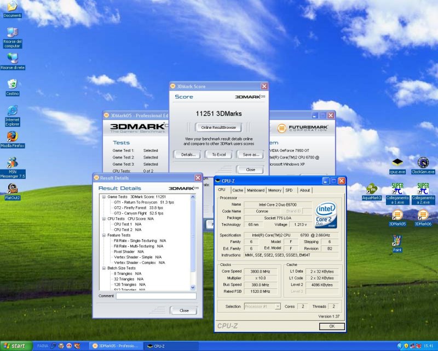The width and height of the screenshot is (438, 351).
Task: Launch the 3DMark05 desktop shortcut
Action: coord(397,218)
